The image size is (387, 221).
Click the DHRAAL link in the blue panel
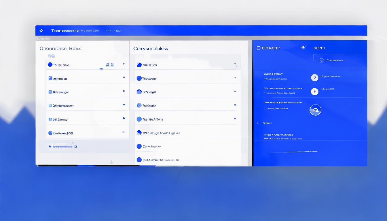pos(267,123)
